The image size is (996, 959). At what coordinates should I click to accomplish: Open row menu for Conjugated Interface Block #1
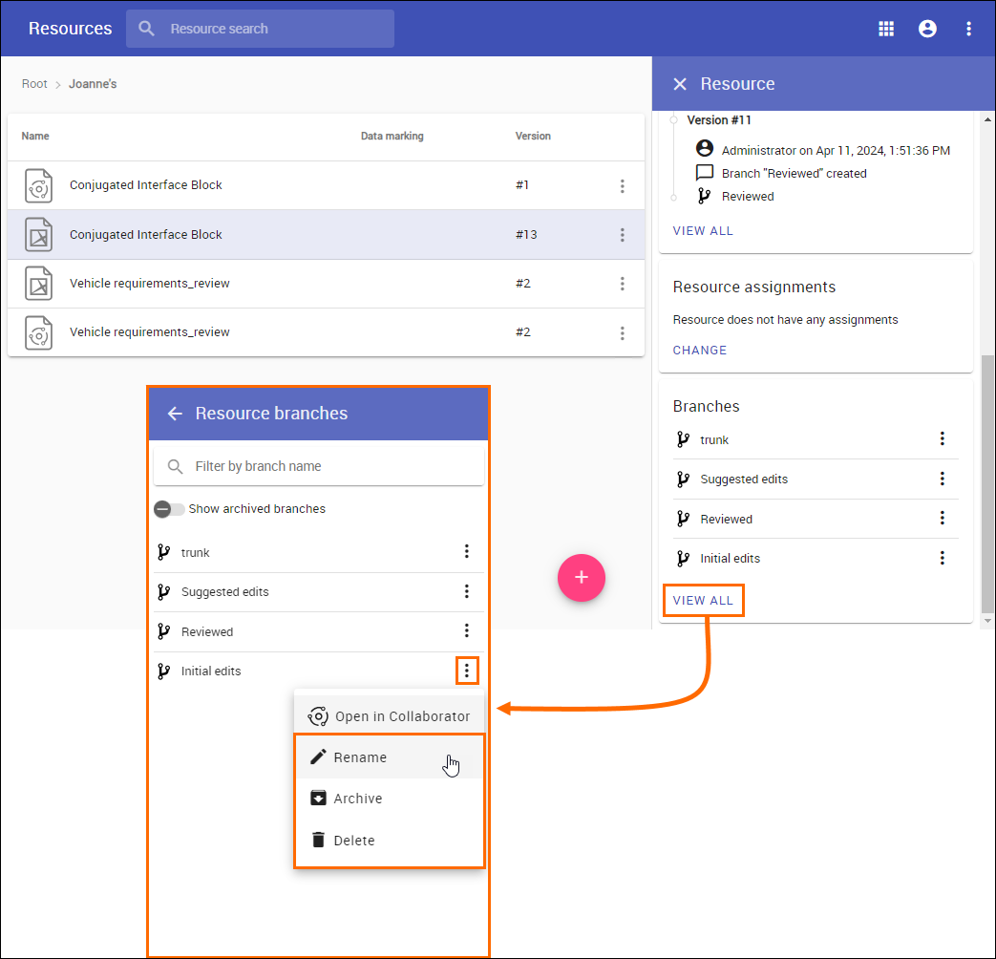622,185
